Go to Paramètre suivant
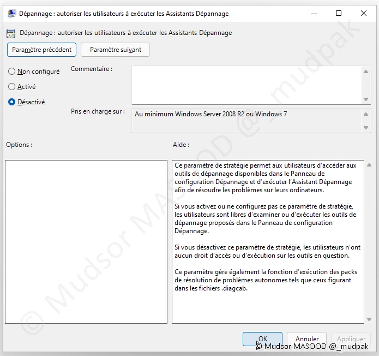The height and width of the screenshot is (356, 379). point(115,50)
